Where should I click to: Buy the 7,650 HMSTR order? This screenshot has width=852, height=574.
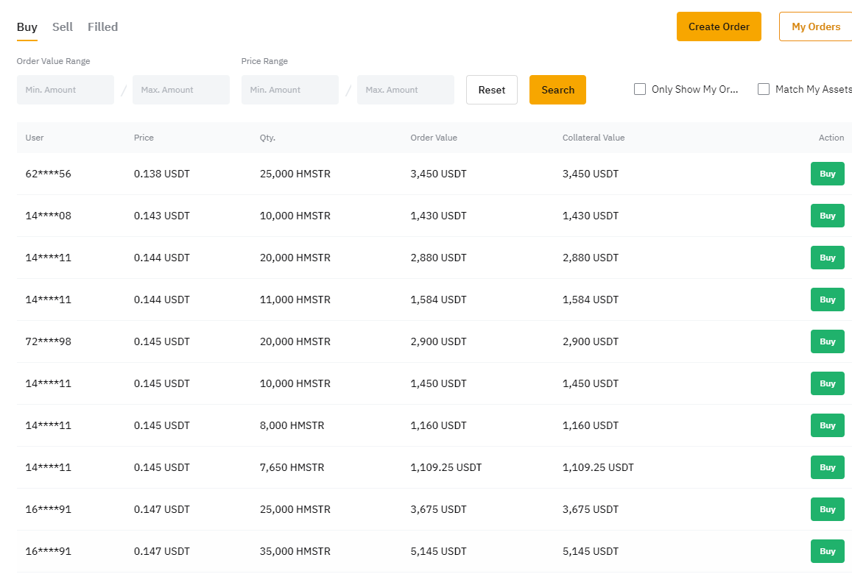coord(827,467)
